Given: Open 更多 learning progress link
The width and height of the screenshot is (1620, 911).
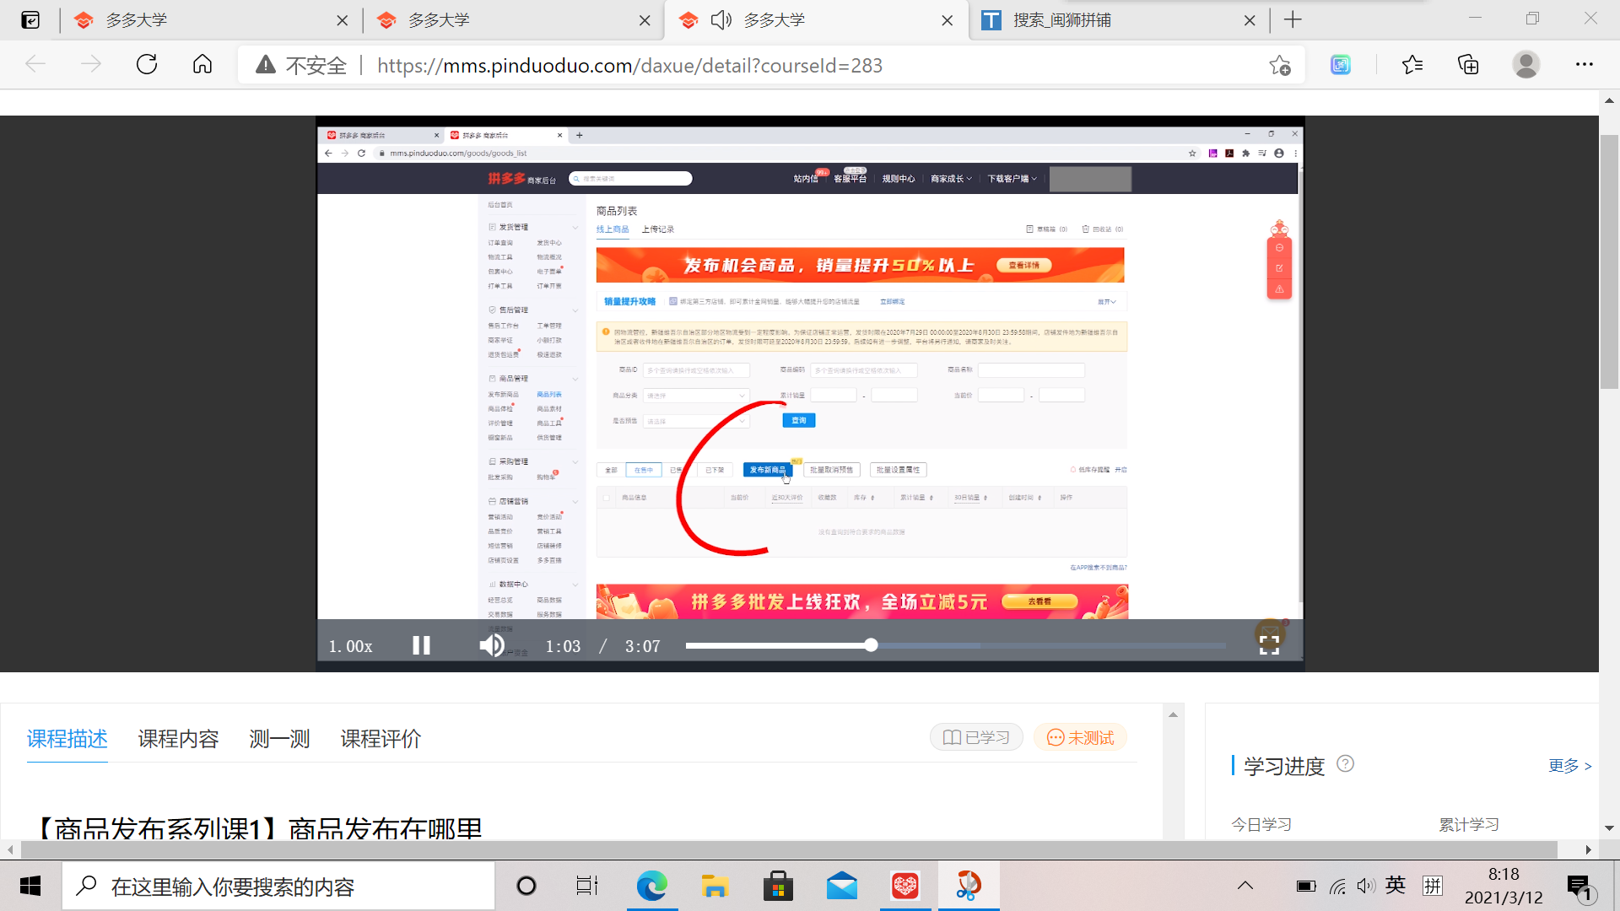Looking at the screenshot, I should click(1569, 765).
